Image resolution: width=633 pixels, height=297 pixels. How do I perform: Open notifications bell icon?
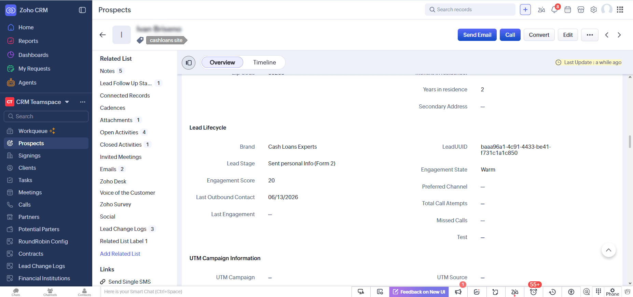[554, 10]
